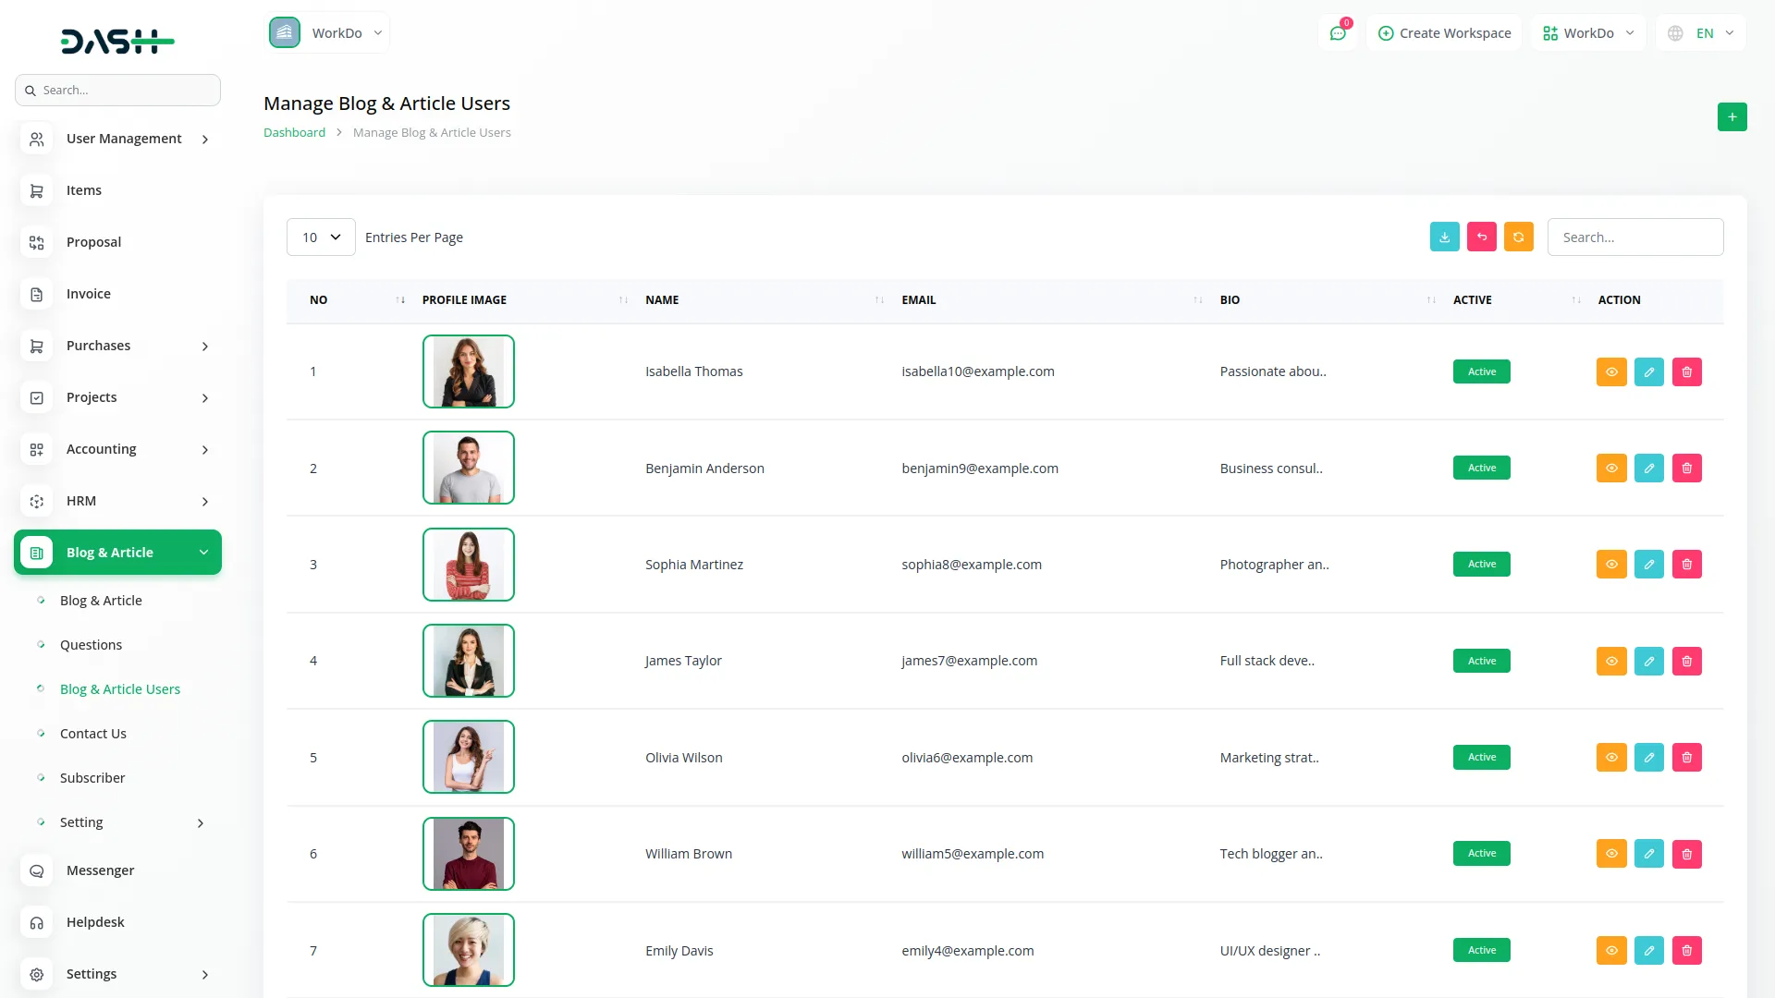Click the blue download export icon
This screenshot has height=998, width=1775.
(1444, 237)
